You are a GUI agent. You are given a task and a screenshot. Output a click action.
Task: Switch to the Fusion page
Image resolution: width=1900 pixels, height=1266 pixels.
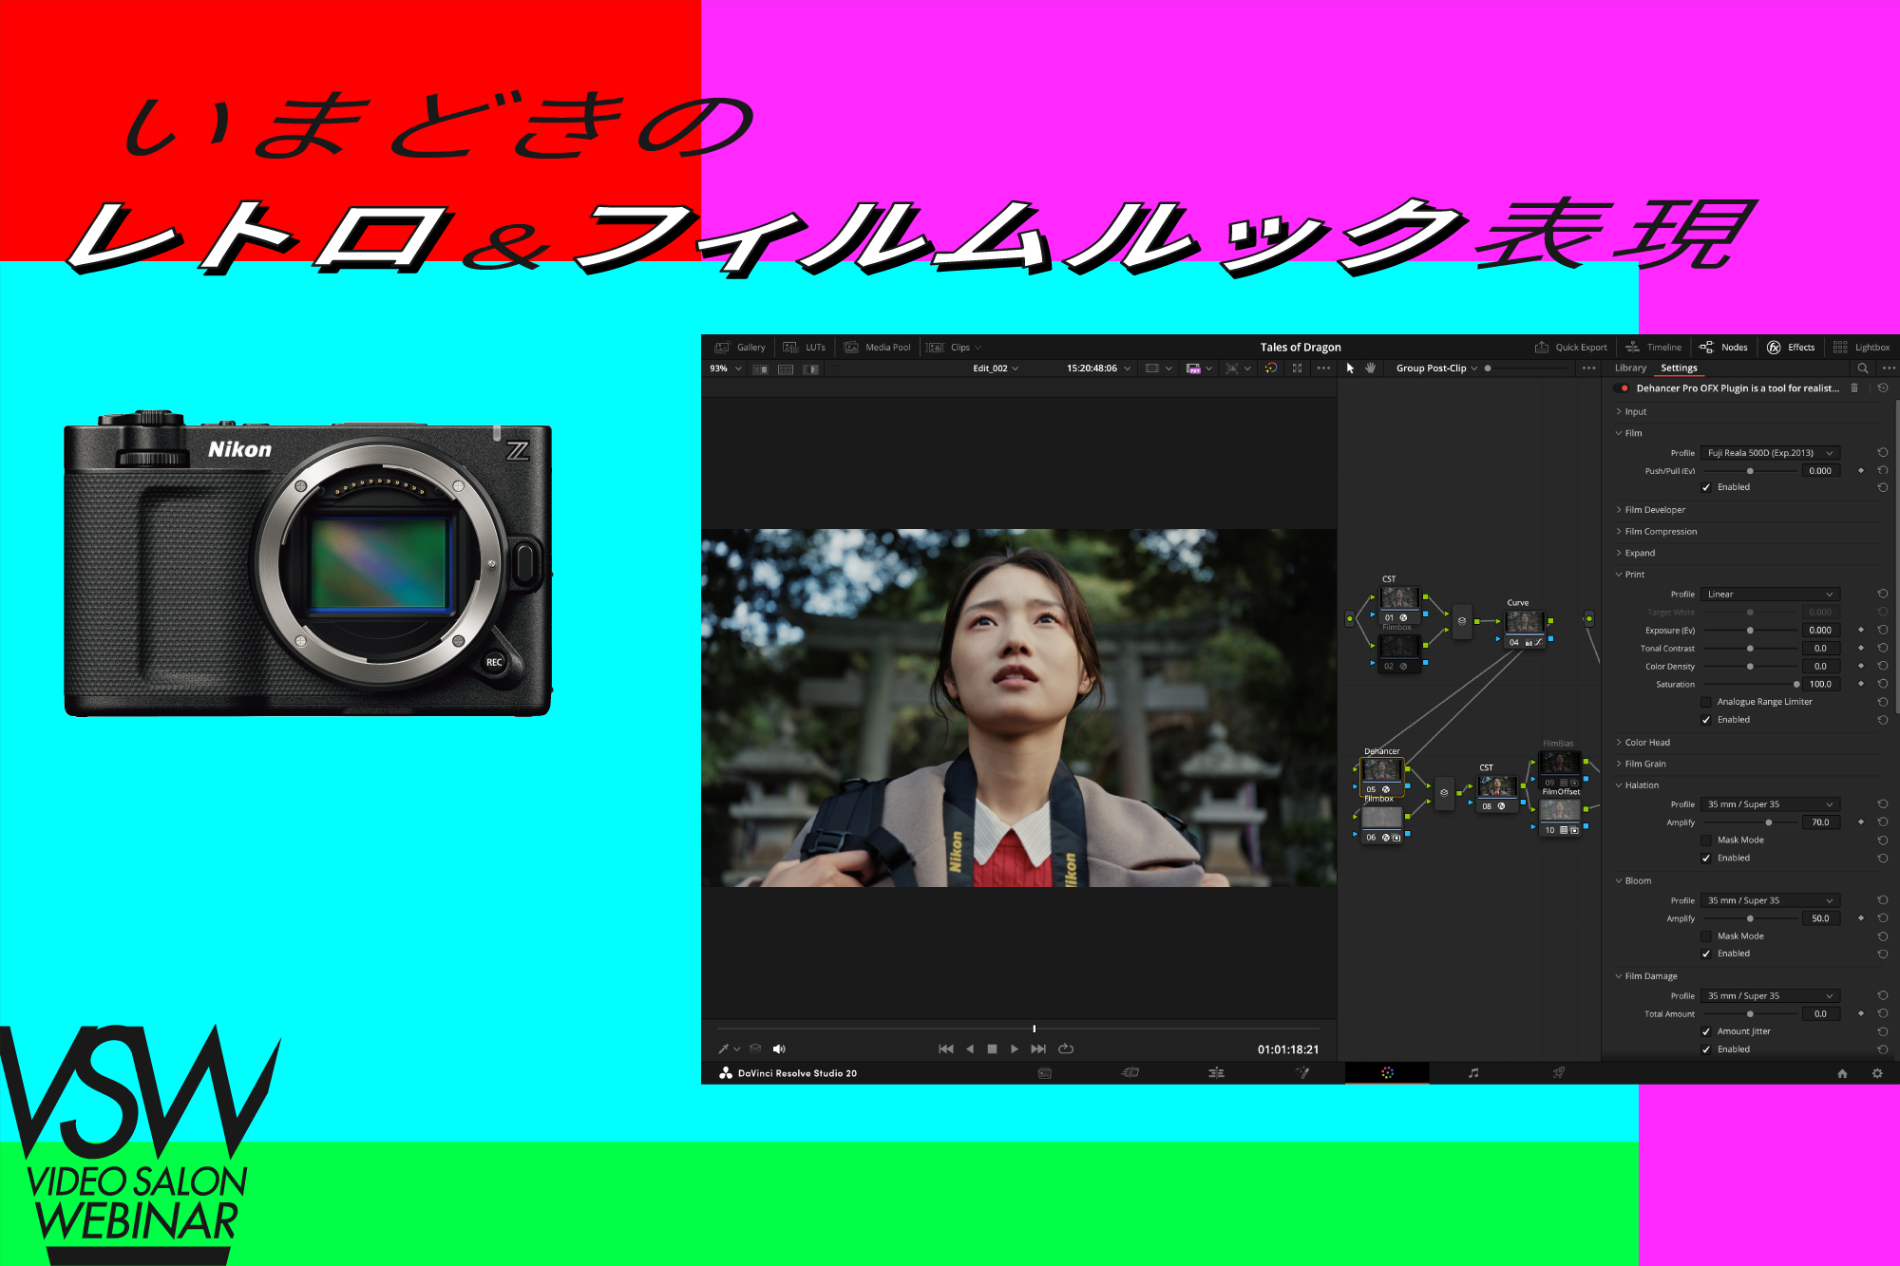1302,1072
